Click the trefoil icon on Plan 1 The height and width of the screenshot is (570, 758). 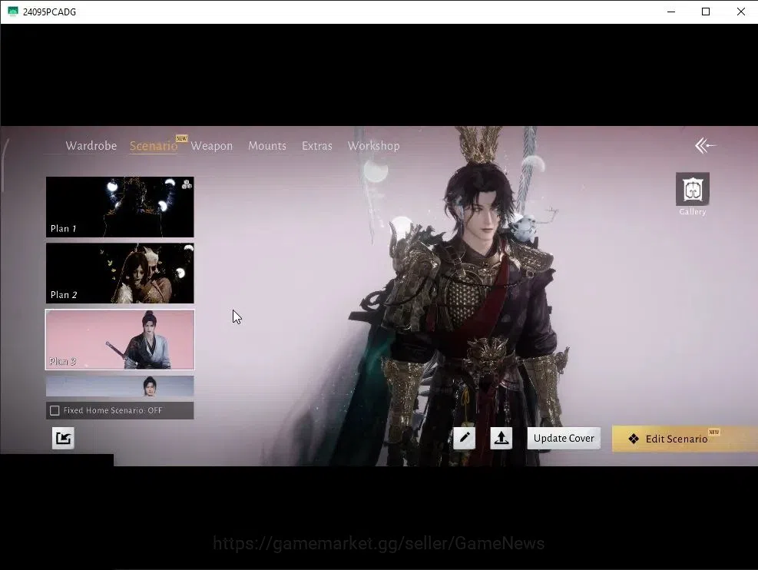click(187, 184)
